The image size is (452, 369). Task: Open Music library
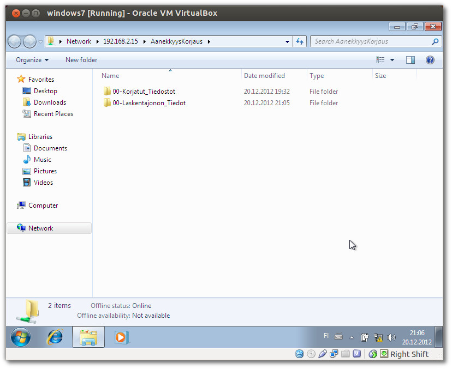pos(43,160)
